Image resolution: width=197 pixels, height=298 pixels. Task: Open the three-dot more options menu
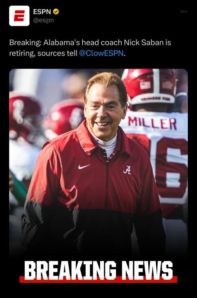tap(184, 12)
